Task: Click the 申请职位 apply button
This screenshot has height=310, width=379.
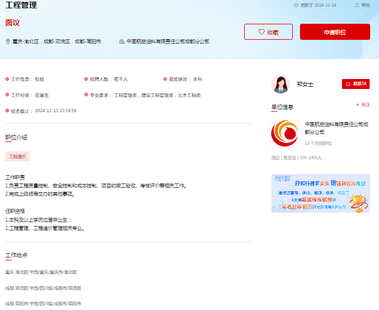Action: (335, 32)
